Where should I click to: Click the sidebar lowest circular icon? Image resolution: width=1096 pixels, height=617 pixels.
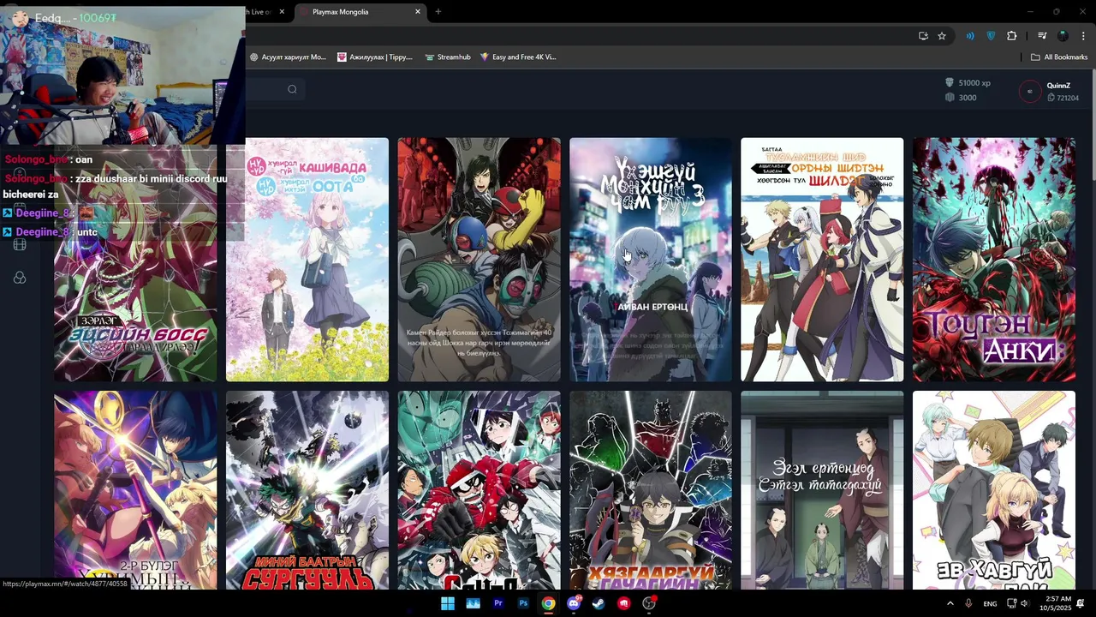20,278
